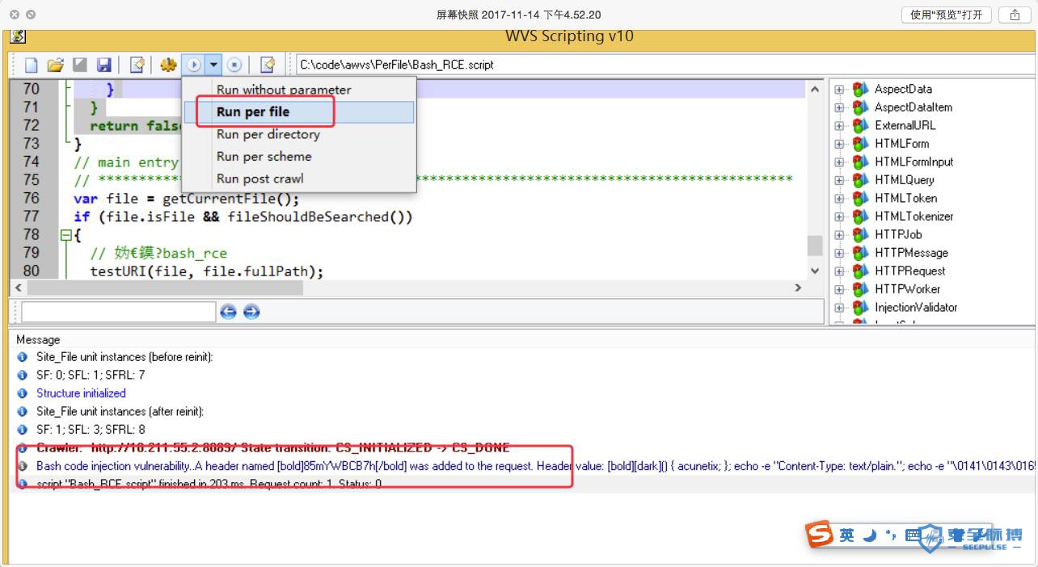Select the HTTPWorker class label
1038x567 pixels.
(x=908, y=289)
